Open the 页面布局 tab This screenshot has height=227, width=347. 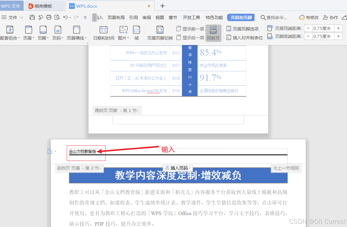pos(116,17)
